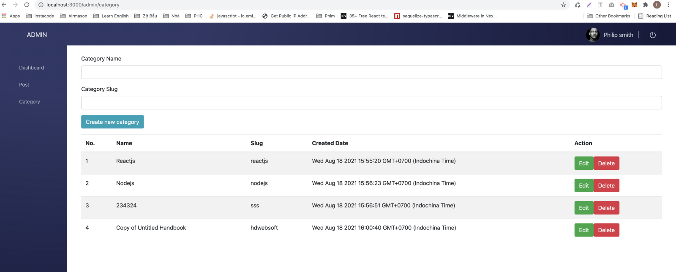The image size is (676, 272).
Task: Delete the Copy of Untitled Handbook category
Action: (606, 230)
